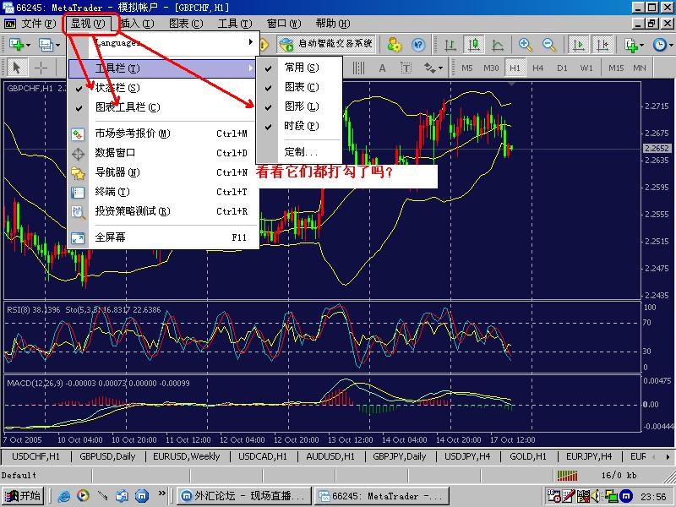Open the 外汇论坛 taskbar window
This screenshot has height=507, width=676.
[x=243, y=496]
